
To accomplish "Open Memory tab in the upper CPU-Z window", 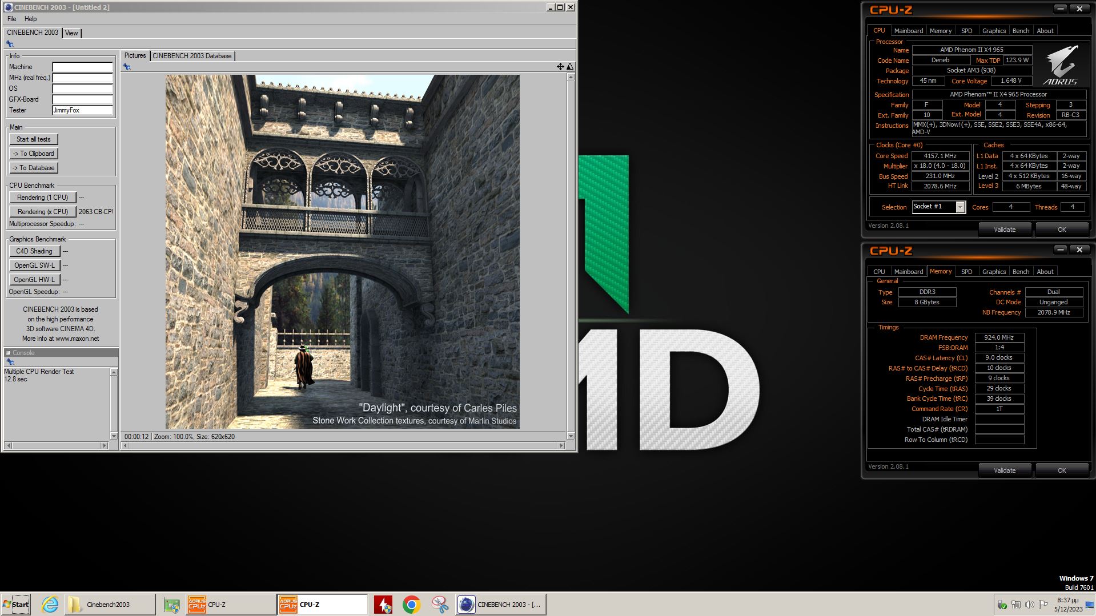I will click(940, 31).
